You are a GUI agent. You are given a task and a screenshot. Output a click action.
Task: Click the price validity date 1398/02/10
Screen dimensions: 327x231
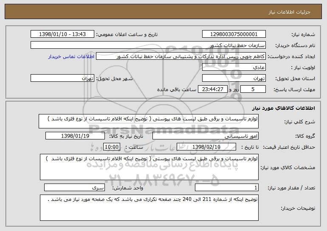[x=206, y=147]
